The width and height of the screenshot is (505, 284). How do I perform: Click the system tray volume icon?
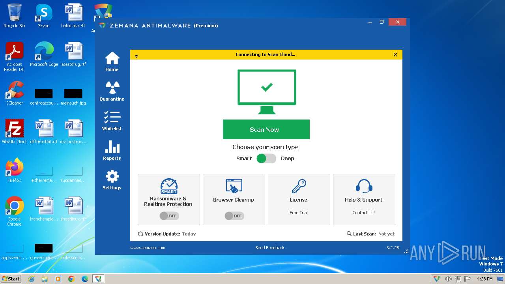pyautogui.click(x=449, y=279)
